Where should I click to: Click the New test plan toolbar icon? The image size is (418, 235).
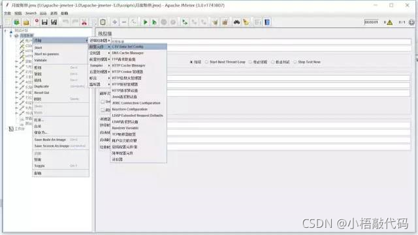point(8,22)
